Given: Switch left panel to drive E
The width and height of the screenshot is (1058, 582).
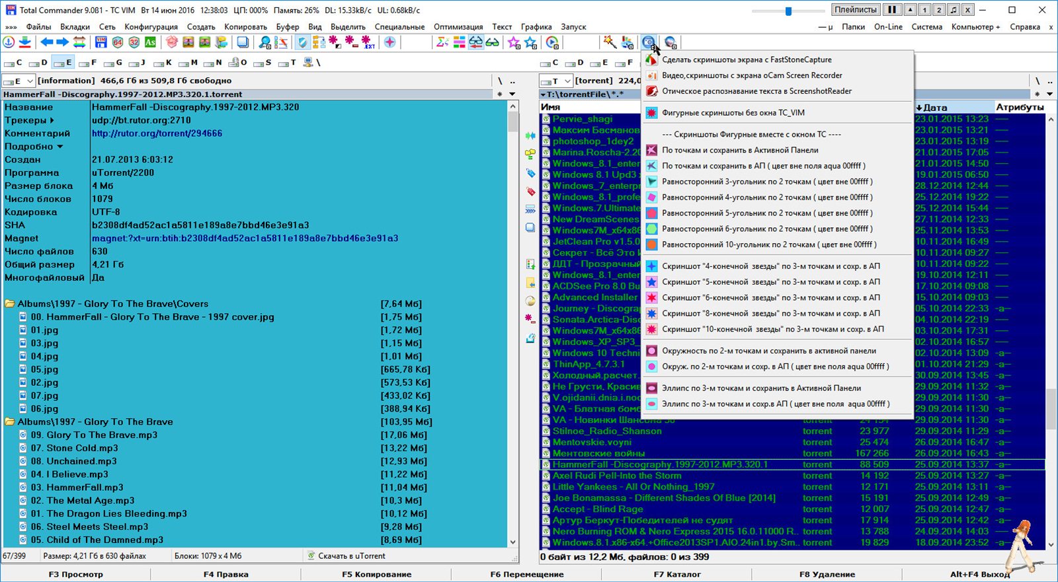Looking at the screenshot, I should [x=63, y=63].
